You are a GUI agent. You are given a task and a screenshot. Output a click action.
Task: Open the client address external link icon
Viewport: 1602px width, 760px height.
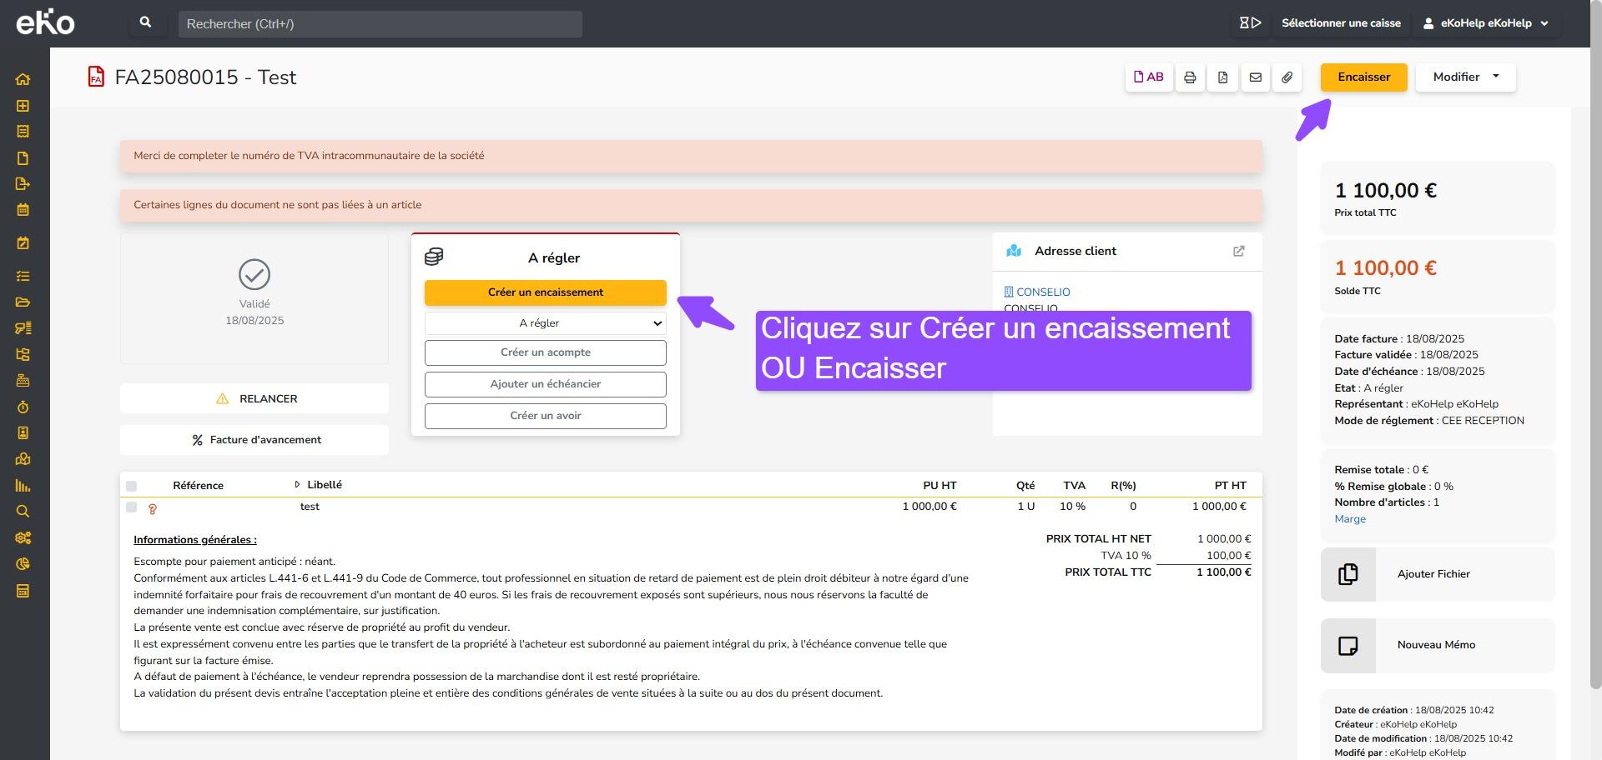[x=1239, y=251]
